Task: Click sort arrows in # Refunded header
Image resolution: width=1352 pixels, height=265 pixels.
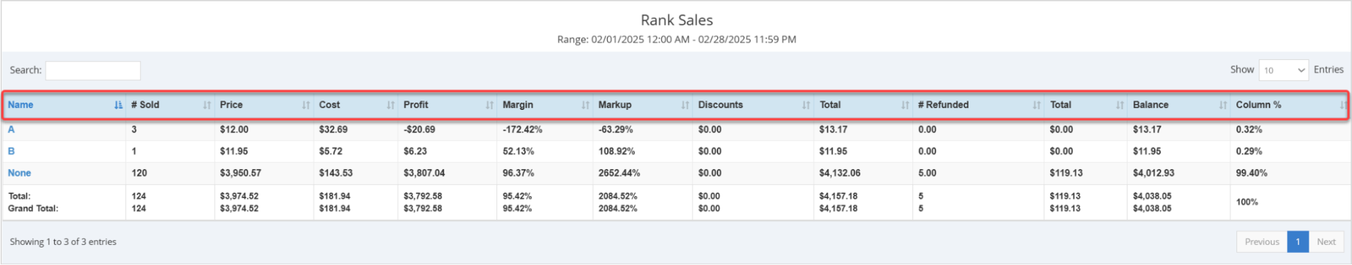Action: click(x=1036, y=105)
